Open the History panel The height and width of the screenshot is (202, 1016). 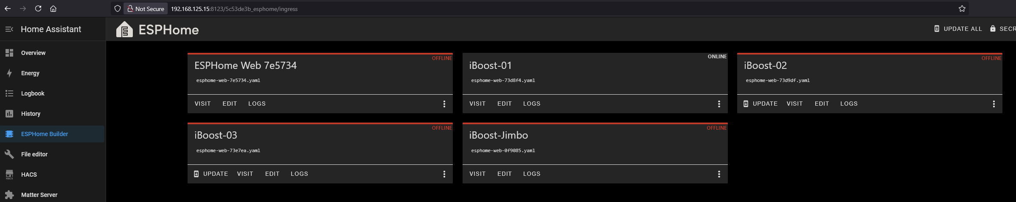[52, 114]
